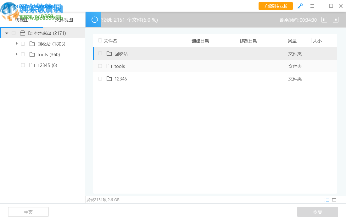Click the 主页 button at bottom left

pos(28,212)
